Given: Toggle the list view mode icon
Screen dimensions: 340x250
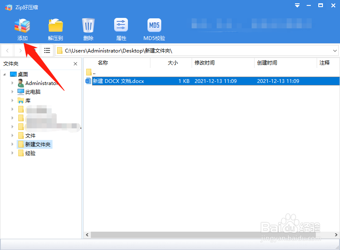Looking at the screenshot, I should [x=47, y=51].
